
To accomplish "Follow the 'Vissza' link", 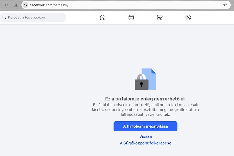I will click(145, 136).
